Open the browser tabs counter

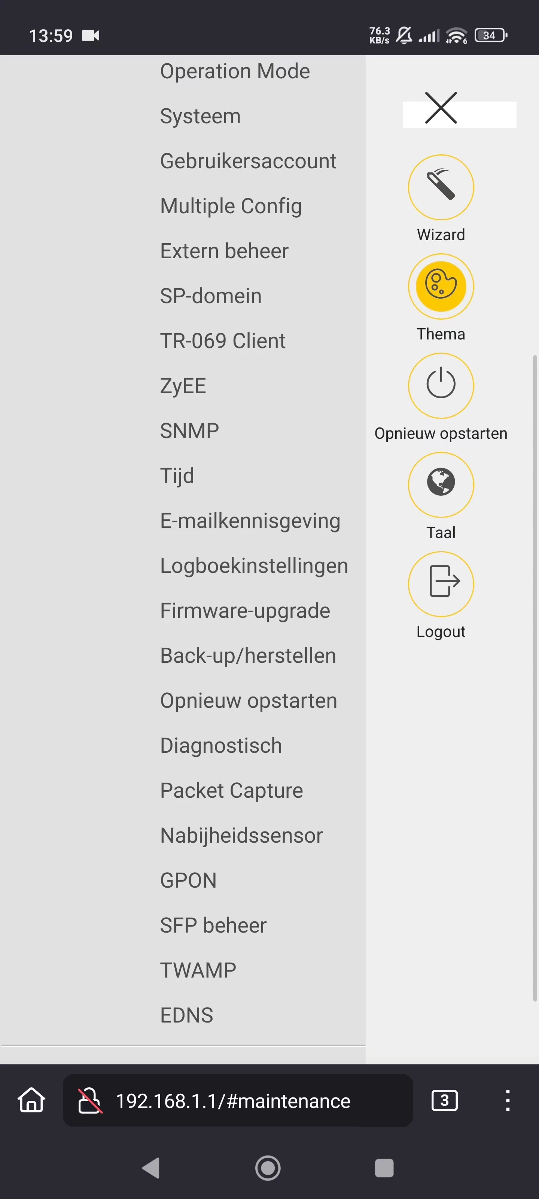pyautogui.click(x=444, y=1100)
